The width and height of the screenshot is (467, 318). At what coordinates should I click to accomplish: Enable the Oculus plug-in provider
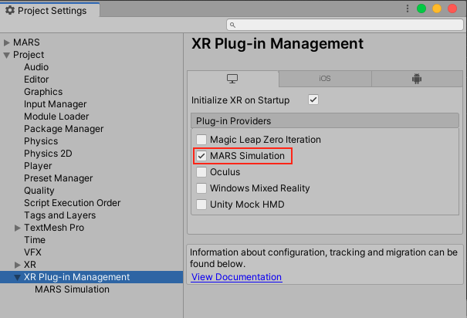point(201,172)
